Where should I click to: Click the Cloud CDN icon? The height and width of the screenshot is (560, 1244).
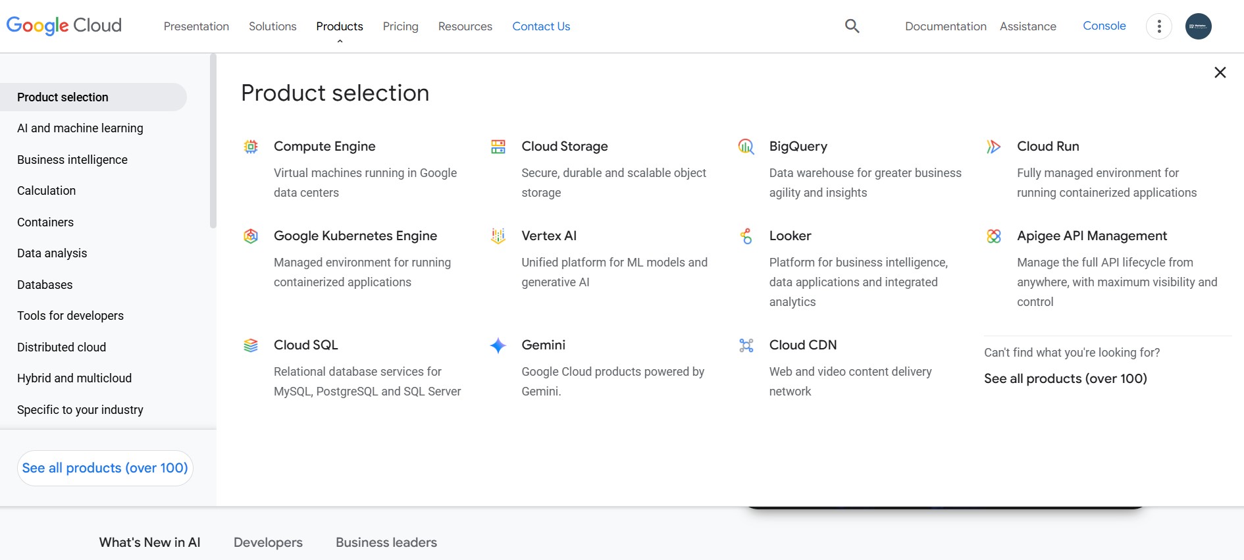pyautogui.click(x=746, y=345)
